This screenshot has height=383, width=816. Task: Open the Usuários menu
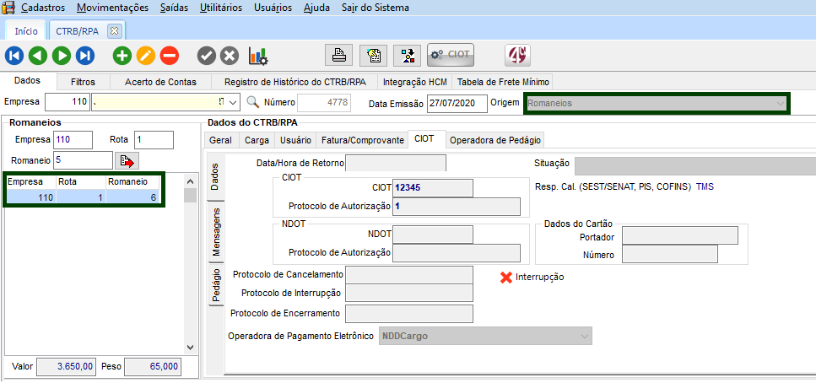[x=273, y=8]
